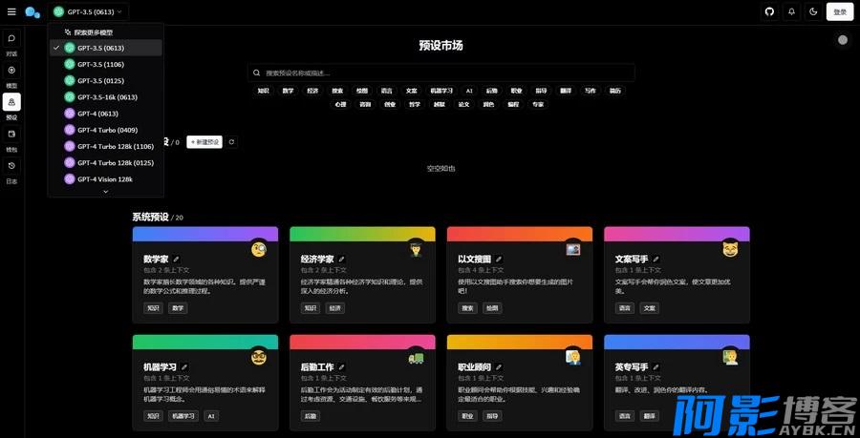Choose GPT-4 Turbo 128k (1106) model

point(106,146)
